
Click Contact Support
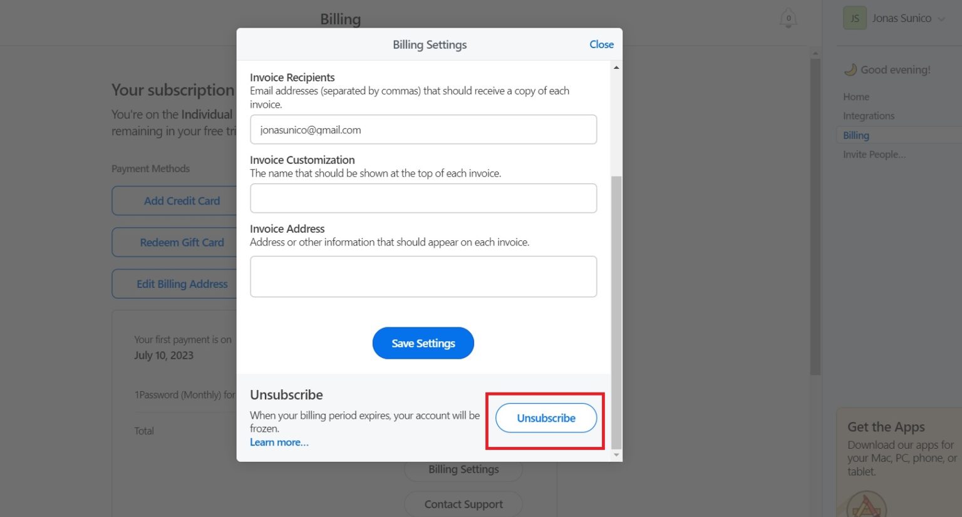463,504
